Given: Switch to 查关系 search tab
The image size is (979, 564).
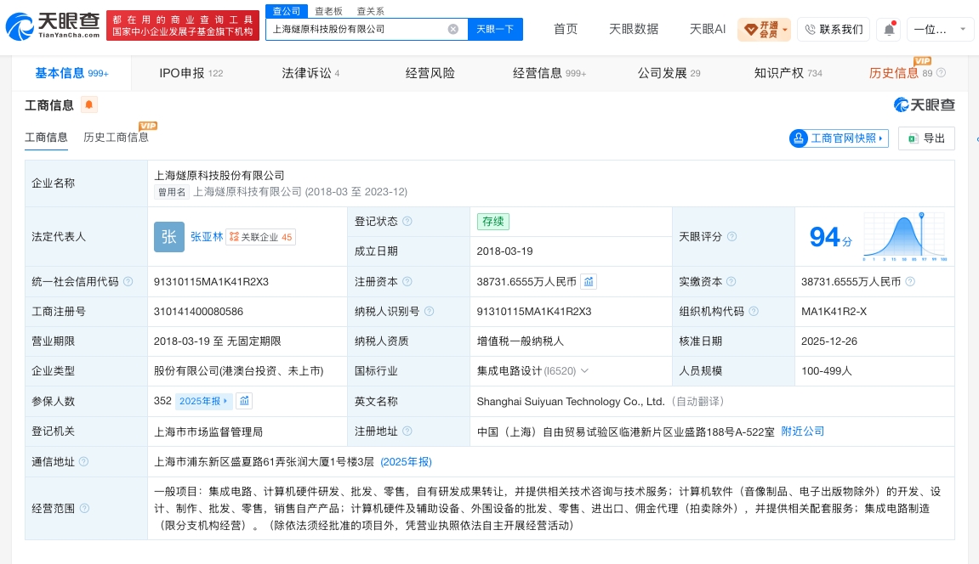Looking at the screenshot, I should coord(370,11).
